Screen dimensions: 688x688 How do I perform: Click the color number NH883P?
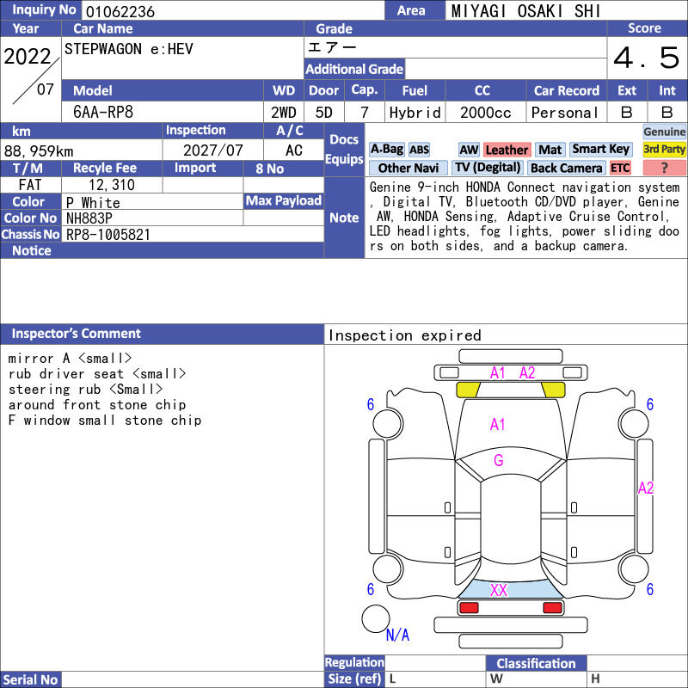89,218
